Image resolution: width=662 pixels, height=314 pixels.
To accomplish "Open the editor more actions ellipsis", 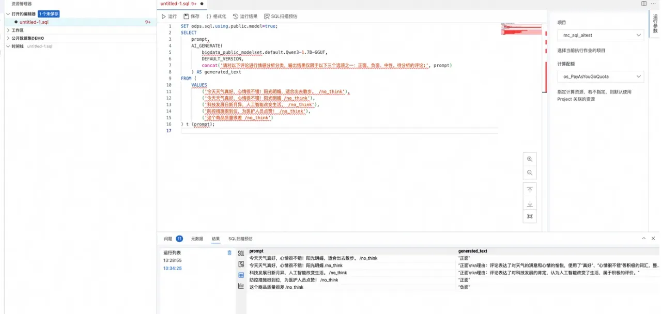I will point(654,3).
